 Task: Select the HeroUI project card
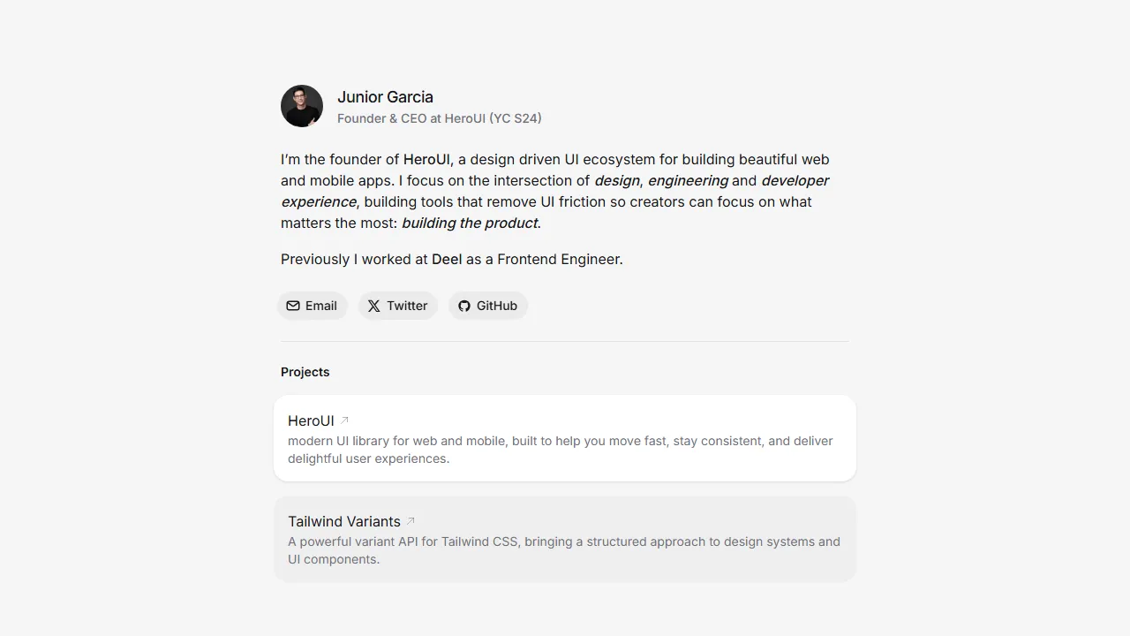(x=565, y=438)
